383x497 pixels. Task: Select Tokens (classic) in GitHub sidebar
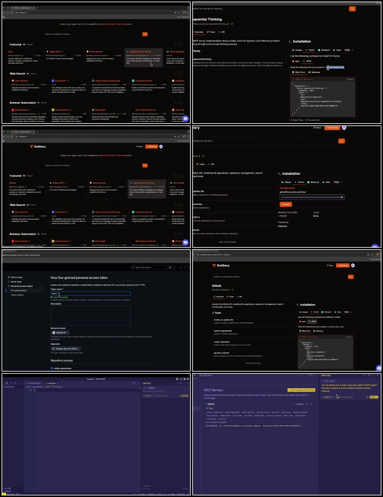(x=17, y=295)
